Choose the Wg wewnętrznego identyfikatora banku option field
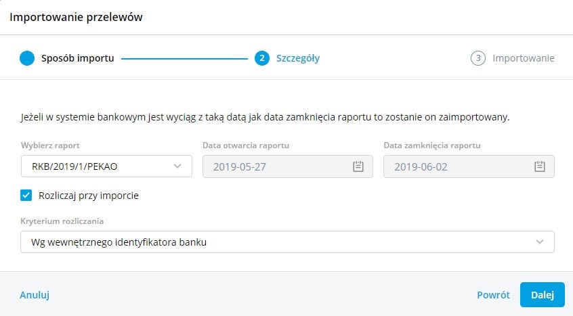The width and height of the screenshot is (573, 316). pos(271,242)
